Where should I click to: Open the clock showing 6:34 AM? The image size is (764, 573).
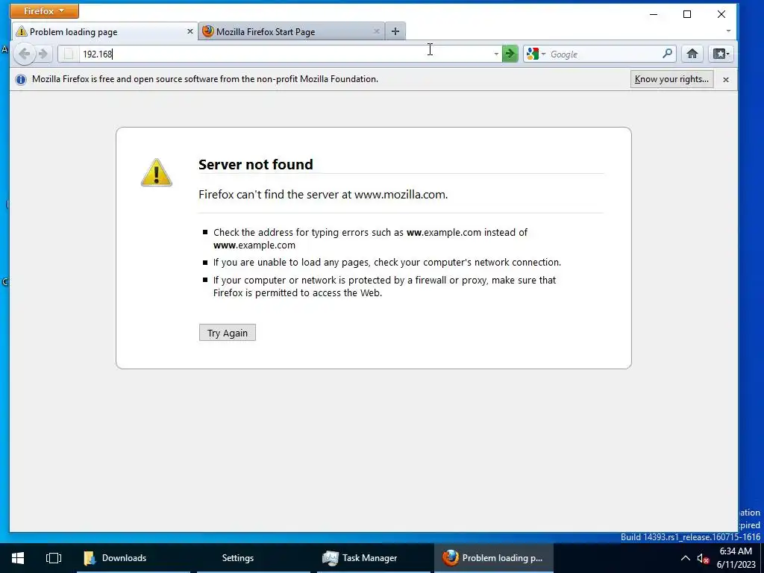[736, 558]
